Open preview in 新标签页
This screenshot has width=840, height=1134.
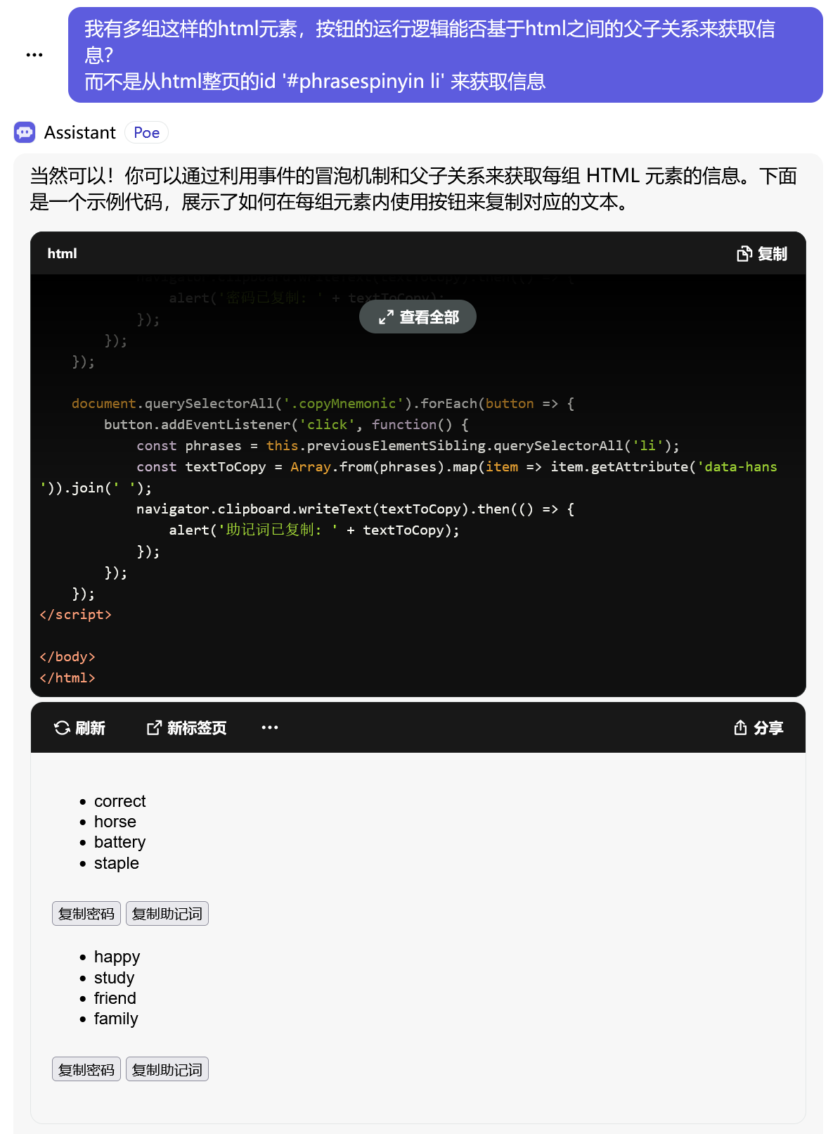186,728
